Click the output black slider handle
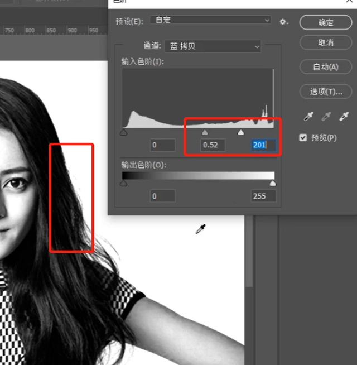357x365 pixels. tap(123, 184)
